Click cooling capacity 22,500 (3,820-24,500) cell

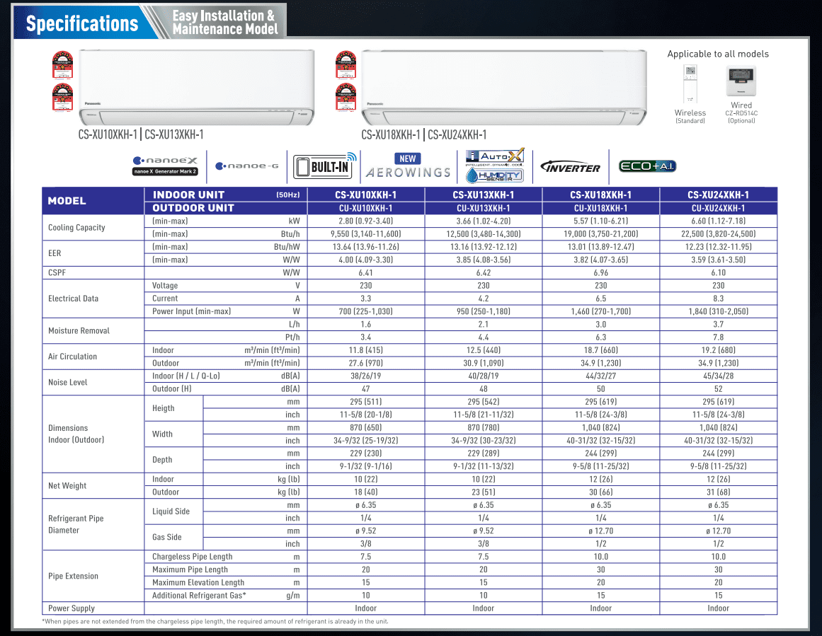718,233
